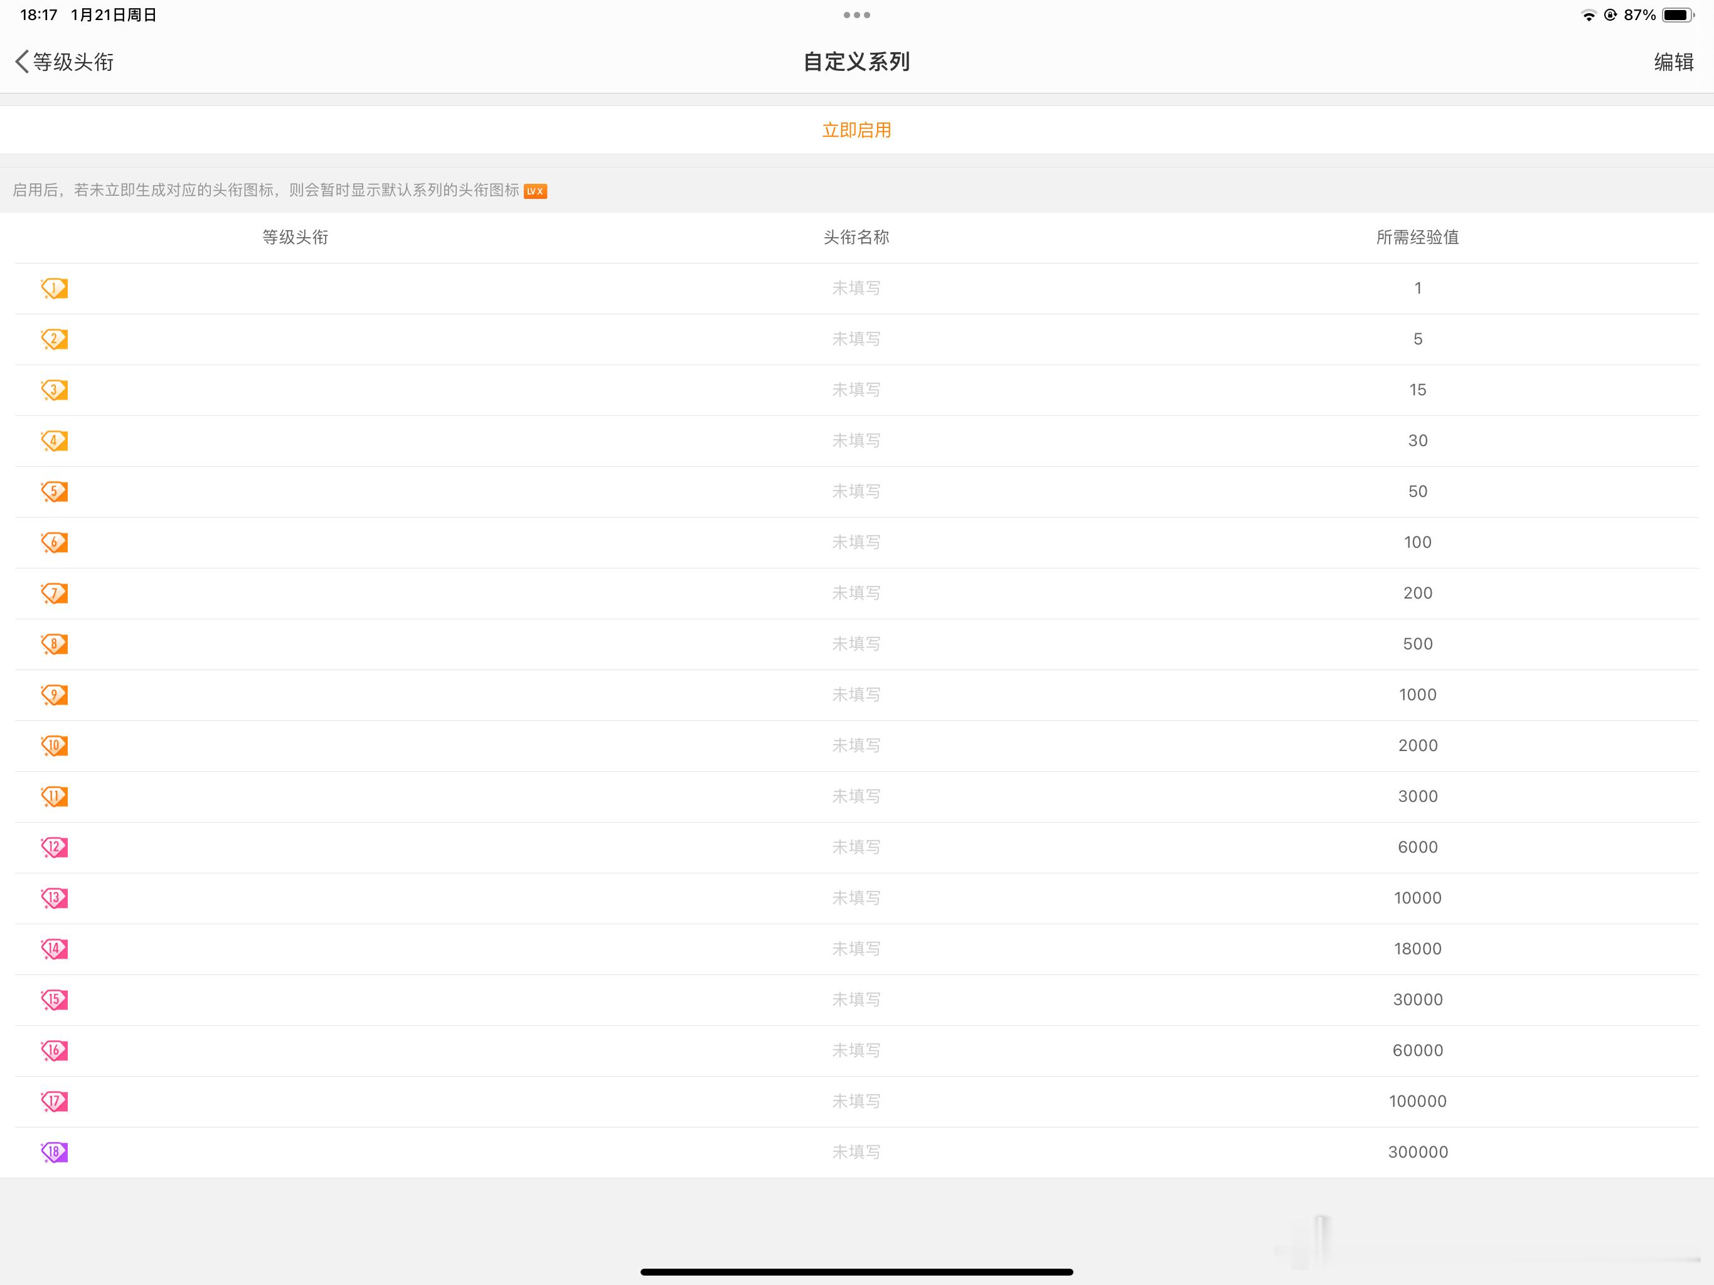Image resolution: width=1714 pixels, height=1285 pixels.
Task: Click the 头衔名称 column header
Action: click(x=856, y=237)
